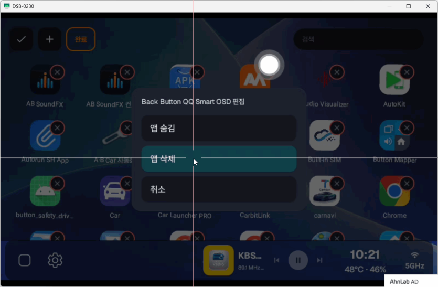Click the CarbitLink label

(x=255, y=215)
